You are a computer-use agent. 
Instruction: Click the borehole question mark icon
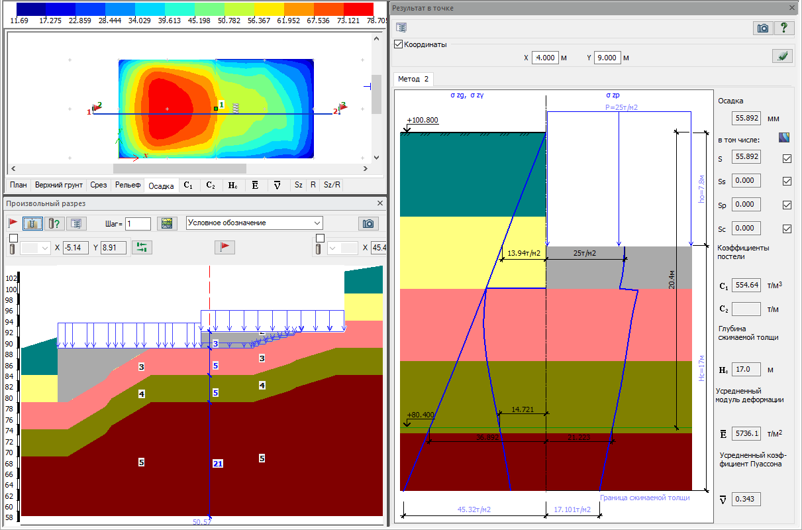click(x=54, y=223)
